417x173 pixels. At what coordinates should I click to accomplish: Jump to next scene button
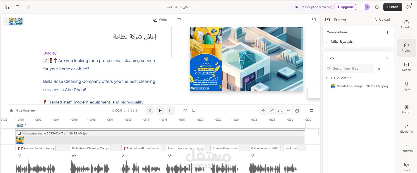pos(171,110)
